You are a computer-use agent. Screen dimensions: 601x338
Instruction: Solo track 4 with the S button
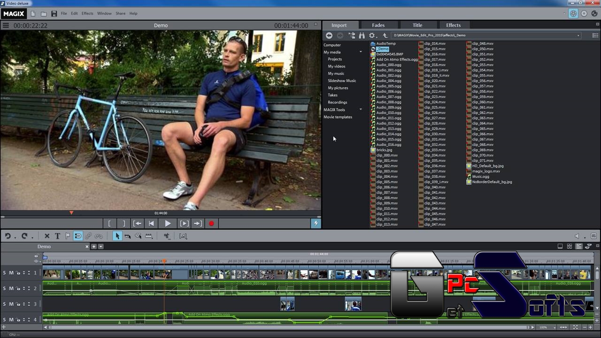pos(5,320)
